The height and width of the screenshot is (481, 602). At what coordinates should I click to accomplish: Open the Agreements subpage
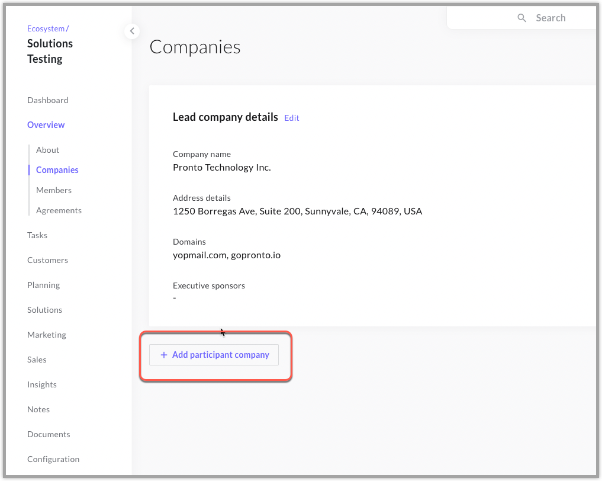(x=59, y=210)
